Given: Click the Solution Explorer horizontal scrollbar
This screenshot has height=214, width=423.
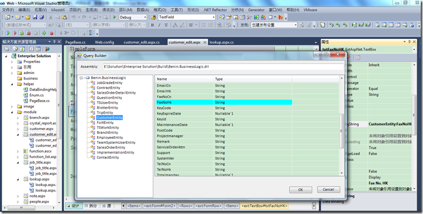Looking at the screenshot, I should [30, 208].
